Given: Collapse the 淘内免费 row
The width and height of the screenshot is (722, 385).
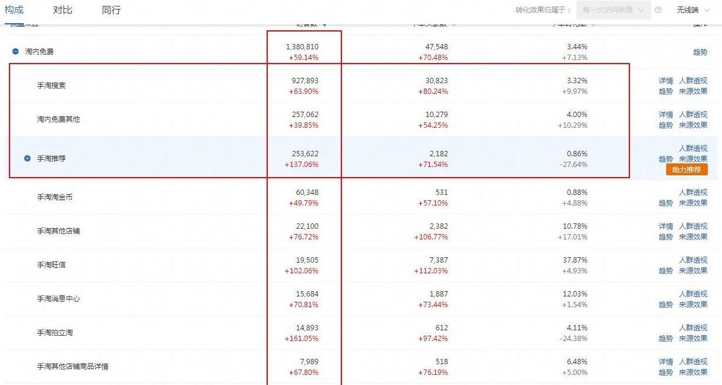Looking at the screenshot, I should pyautogui.click(x=16, y=52).
